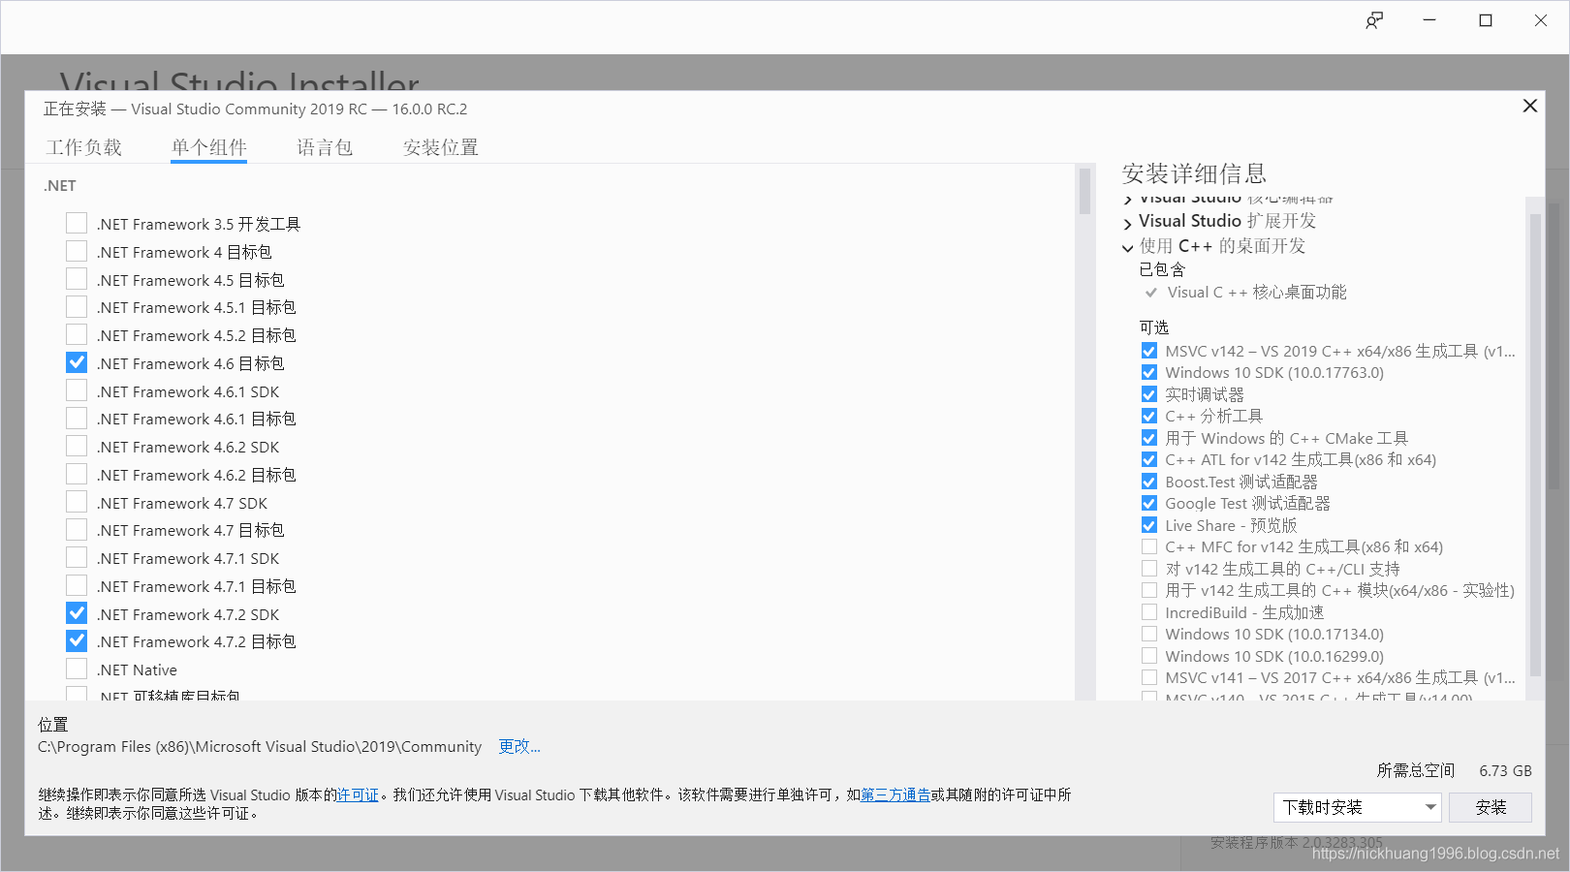Collapse 使用 C++ 的桌面开发 section
The image size is (1570, 872).
tap(1127, 247)
